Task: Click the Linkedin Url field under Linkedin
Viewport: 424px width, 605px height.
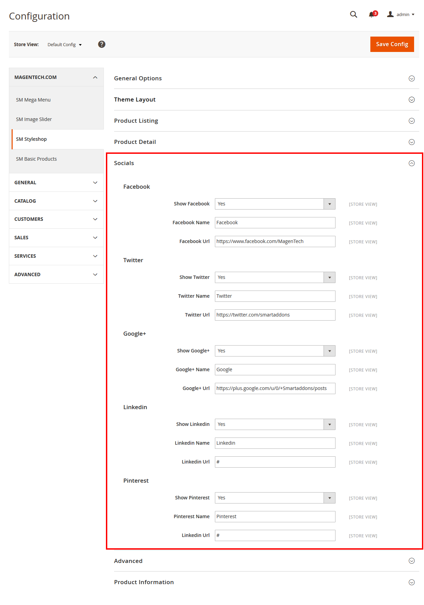Action: 275,462
